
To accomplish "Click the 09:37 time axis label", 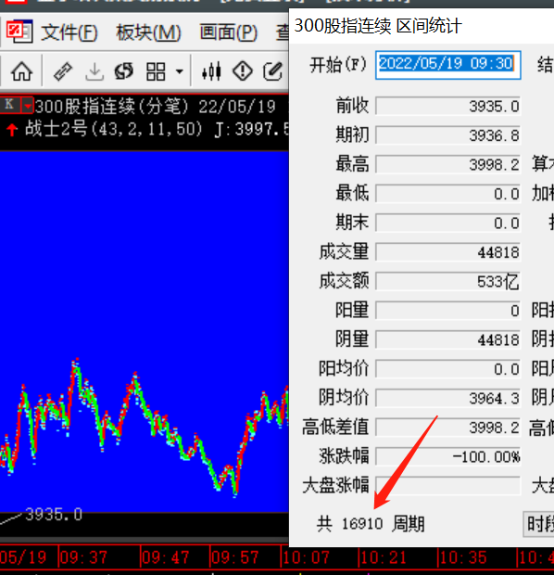I will 84,557.
